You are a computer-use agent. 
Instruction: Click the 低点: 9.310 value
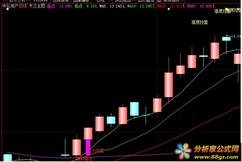click(x=86, y=6)
